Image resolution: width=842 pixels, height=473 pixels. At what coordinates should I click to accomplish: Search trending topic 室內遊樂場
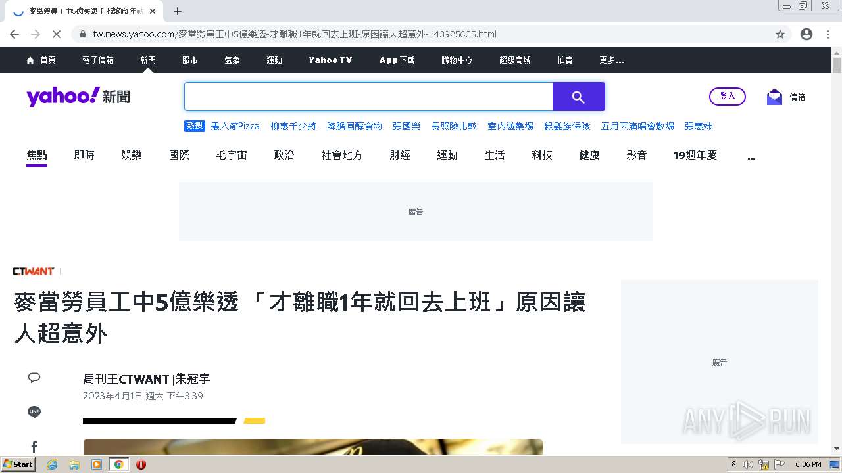[510, 126]
